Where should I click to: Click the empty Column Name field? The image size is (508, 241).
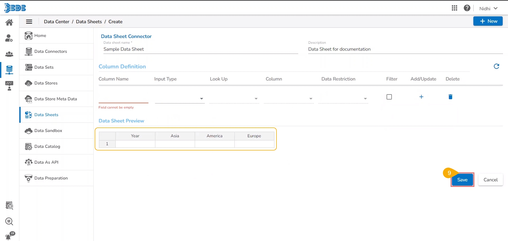[x=123, y=98]
